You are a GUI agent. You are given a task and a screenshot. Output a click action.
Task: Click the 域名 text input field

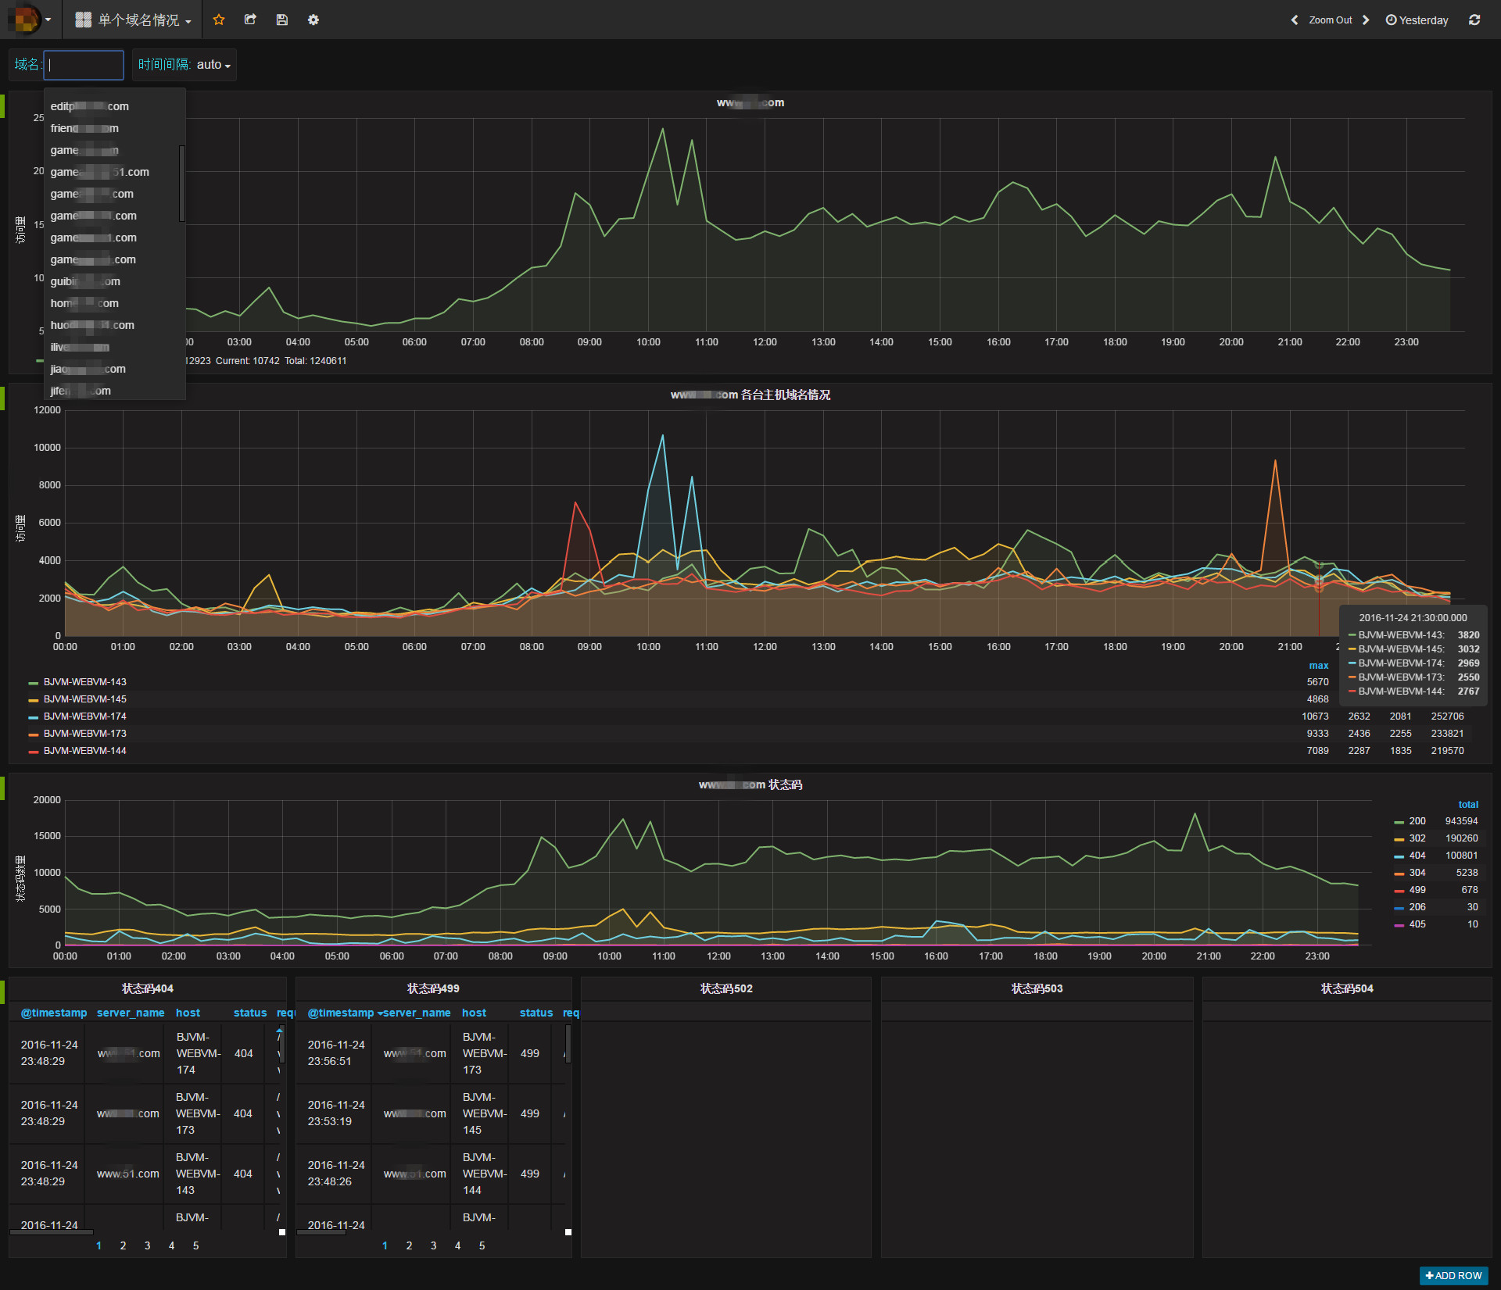[x=84, y=65]
